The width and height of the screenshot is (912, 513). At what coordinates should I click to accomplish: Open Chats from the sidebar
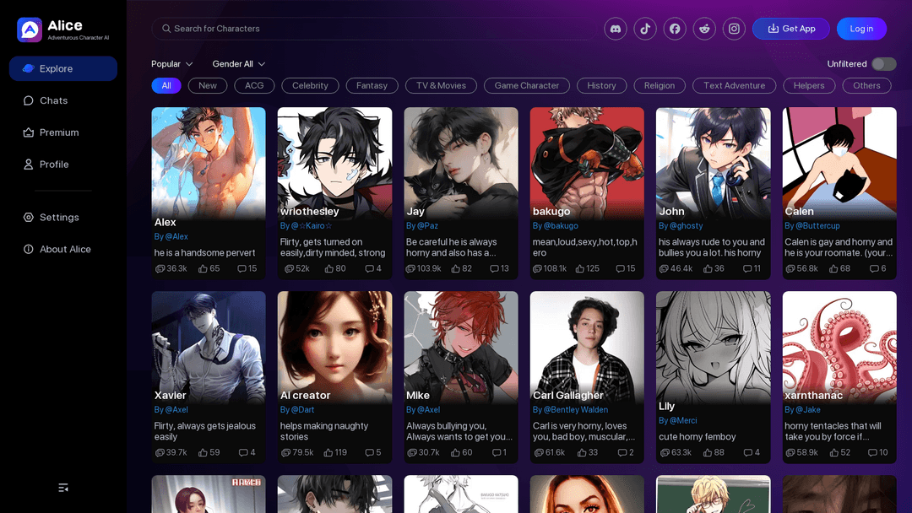pyautogui.click(x=53, y=100)
